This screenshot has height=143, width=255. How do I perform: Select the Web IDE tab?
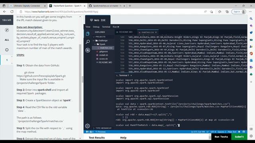click(x=98, y=20)
